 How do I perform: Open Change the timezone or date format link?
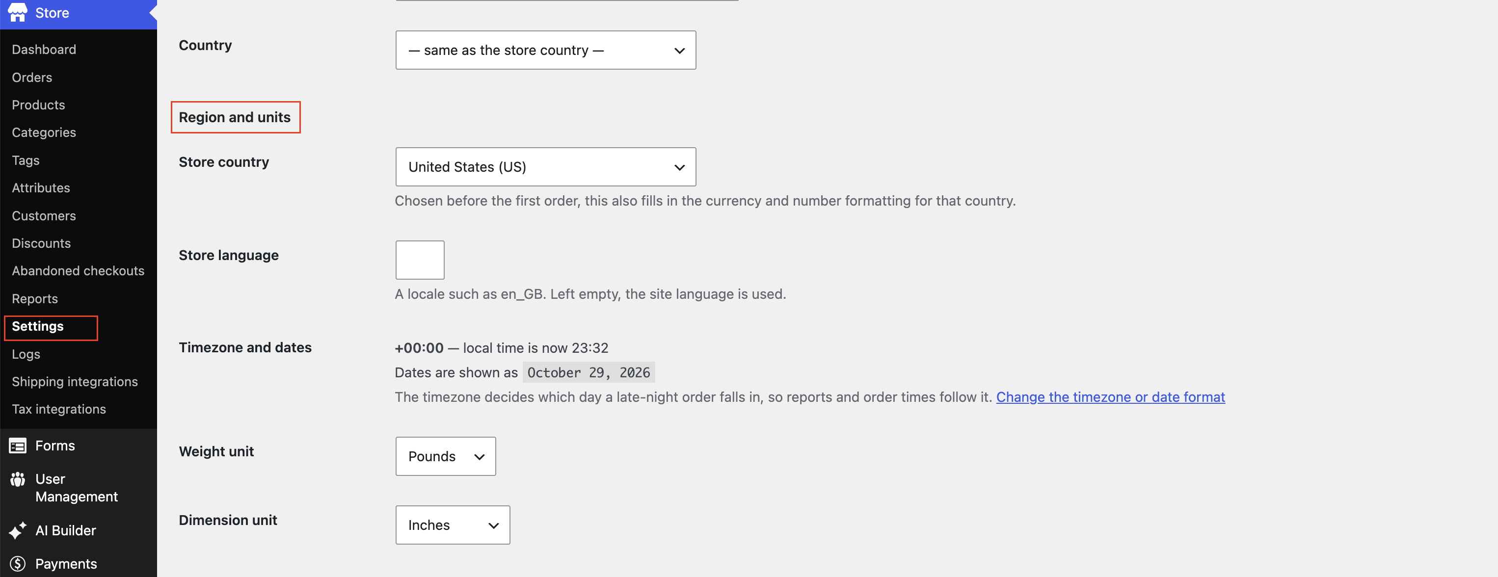pos(1110,397)
